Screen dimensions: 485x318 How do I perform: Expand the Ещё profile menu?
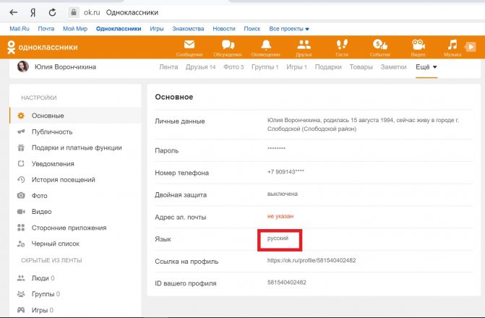click(x=426, y=67)
